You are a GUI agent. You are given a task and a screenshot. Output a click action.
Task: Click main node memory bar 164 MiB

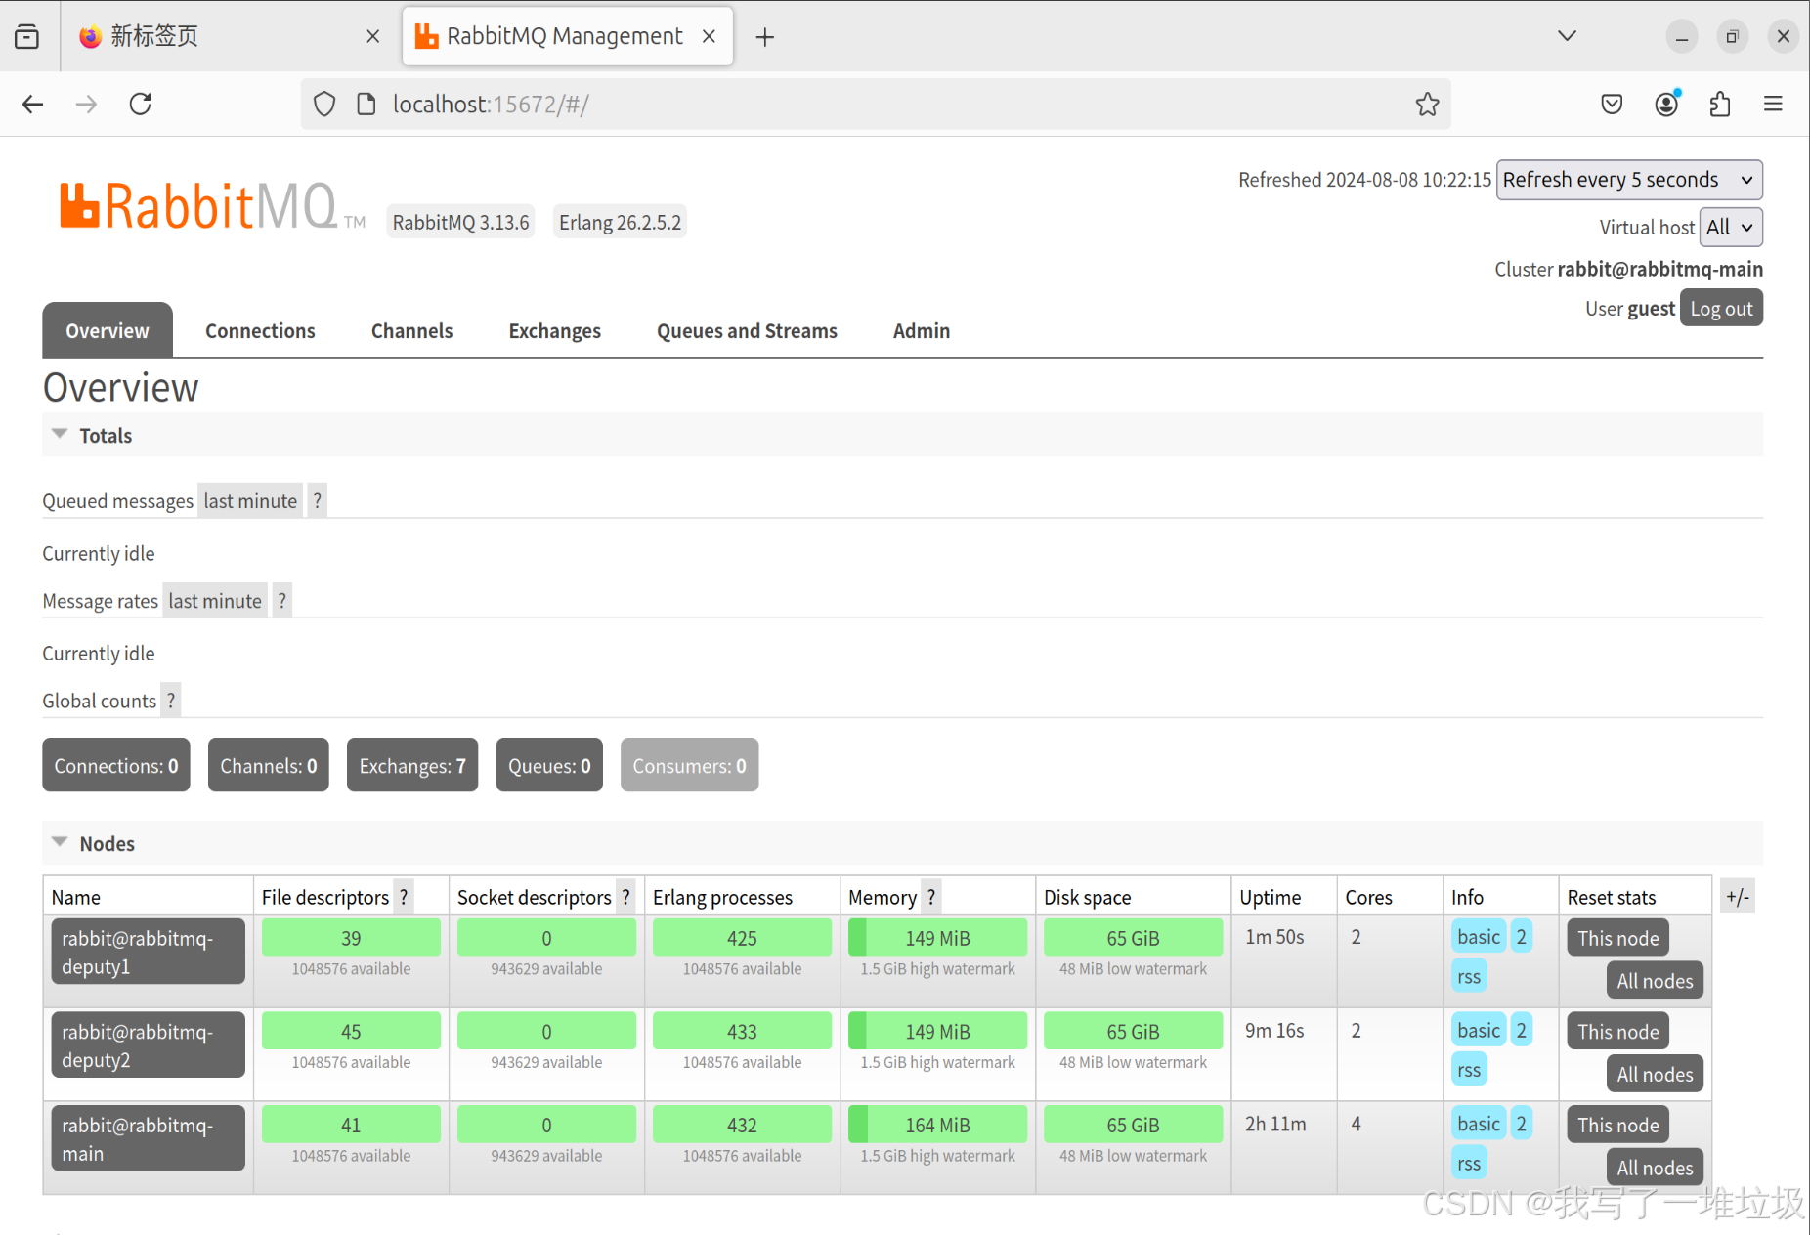click(x=937, y=1125)
